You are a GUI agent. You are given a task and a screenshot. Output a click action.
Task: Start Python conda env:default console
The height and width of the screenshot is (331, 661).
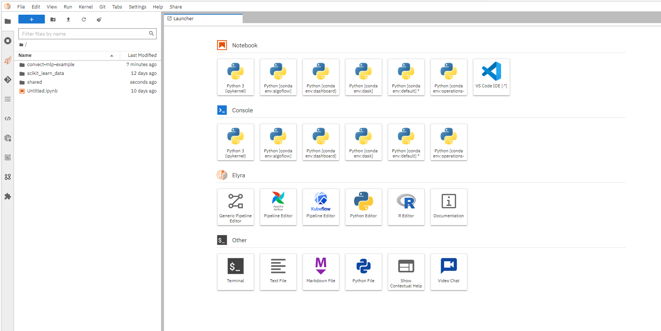pyautogui.click(x=406, y=142)
